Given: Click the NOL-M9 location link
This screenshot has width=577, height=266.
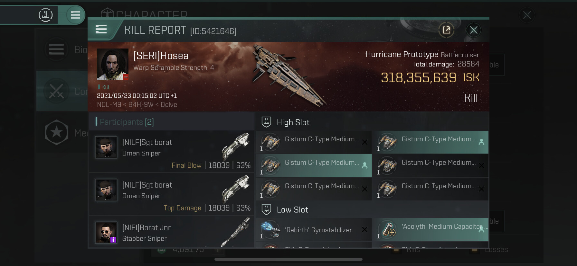Looking at the screenshot, I should coord(109,105).
